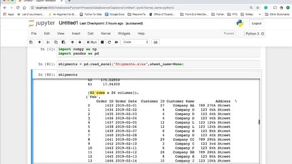This screenshot has height=164, width=292.
Task: Open the Python bookmark folder
Action: 218,14
